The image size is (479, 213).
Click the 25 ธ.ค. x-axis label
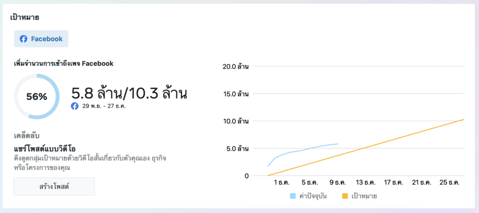pyautogui.click(x=450, y=183)
